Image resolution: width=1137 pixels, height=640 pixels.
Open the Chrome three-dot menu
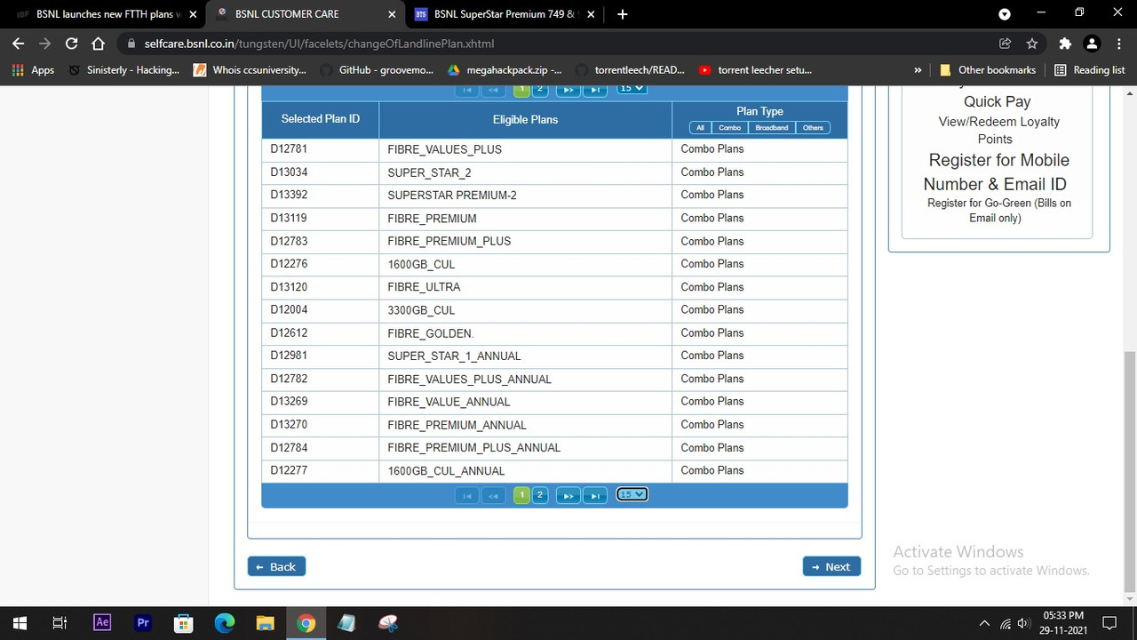pyautogui.click(x=1117, y=44)
